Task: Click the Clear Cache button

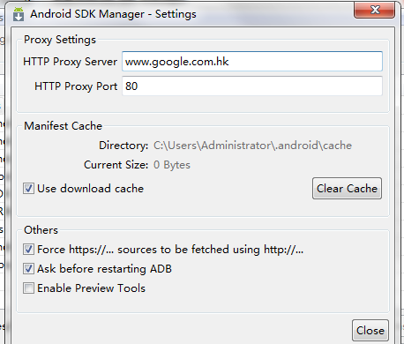Action: [x=347, y=188]
